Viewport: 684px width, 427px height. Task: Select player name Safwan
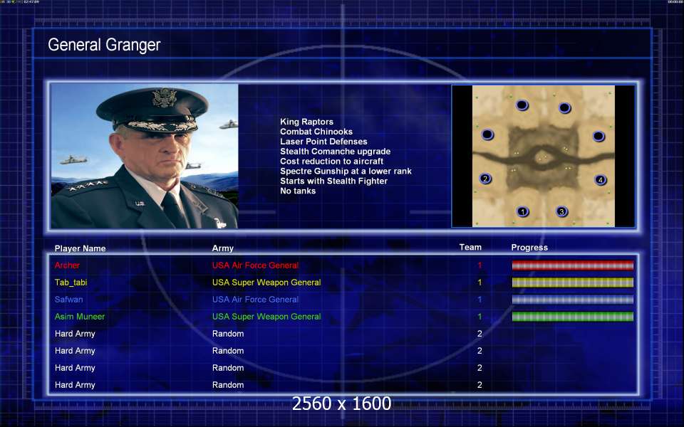click(68, 300)
